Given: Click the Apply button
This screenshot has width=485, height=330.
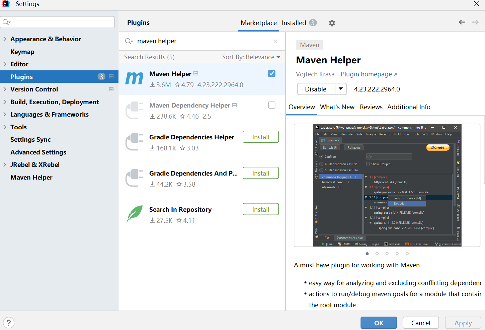Looking at the screenshot, I should click(463, 323).
